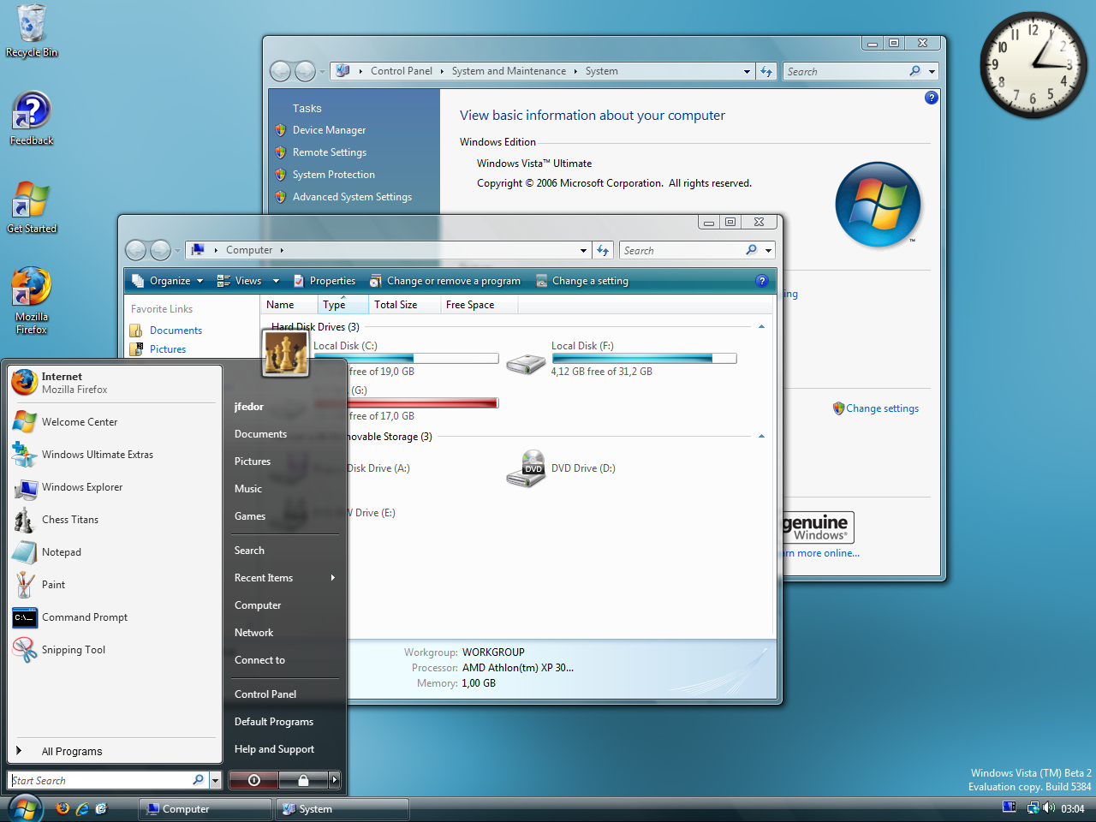Image resolution: width=1096 pixels, height=822 pixels.
Task: Click the help icon on the Computer window toolbar
Action: [x=763, y=281]
